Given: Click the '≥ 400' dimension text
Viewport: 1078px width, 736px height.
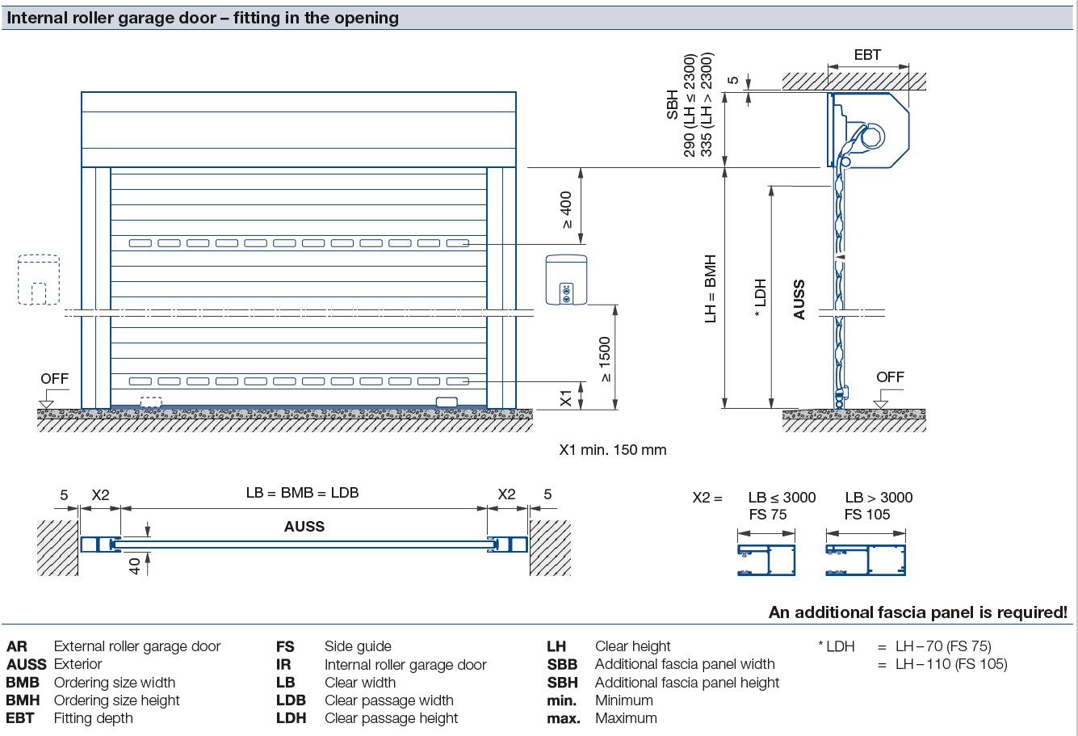Looking at the screenshot, I should [565, 209].
